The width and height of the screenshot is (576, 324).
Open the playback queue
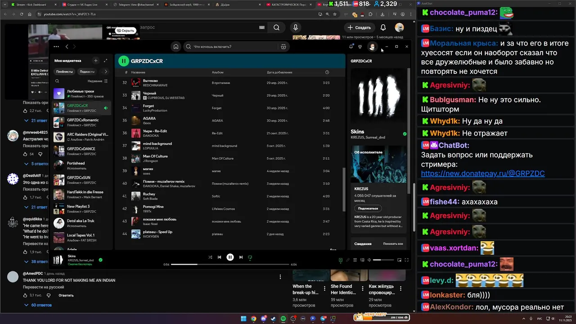click(x=355, y=260)
